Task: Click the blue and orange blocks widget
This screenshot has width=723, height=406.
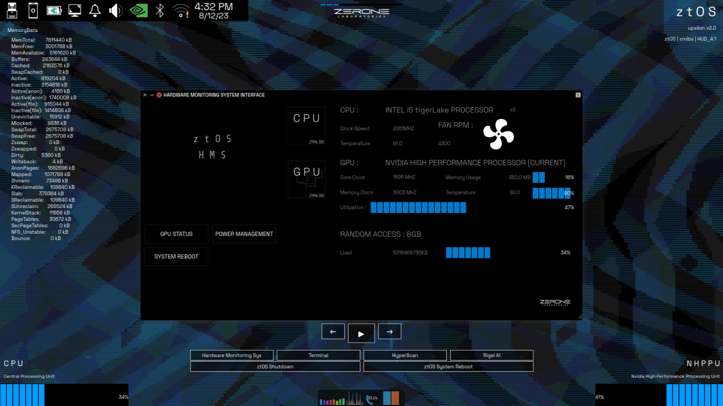Action: click(x=391, y=398)
